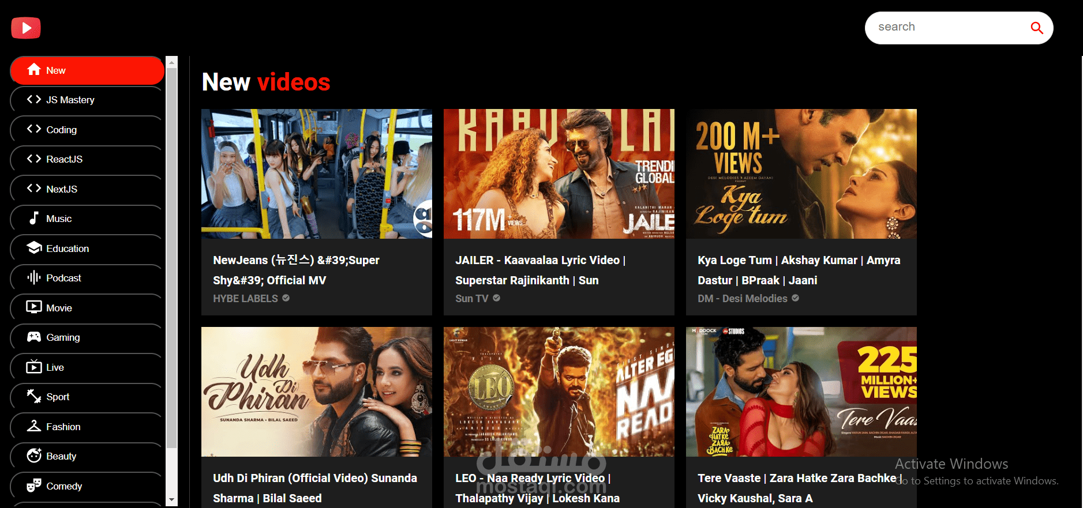The width and height of the screenshot is (1083, 508).
Task: Open the Comedy category label
Action: coord(64,486)
